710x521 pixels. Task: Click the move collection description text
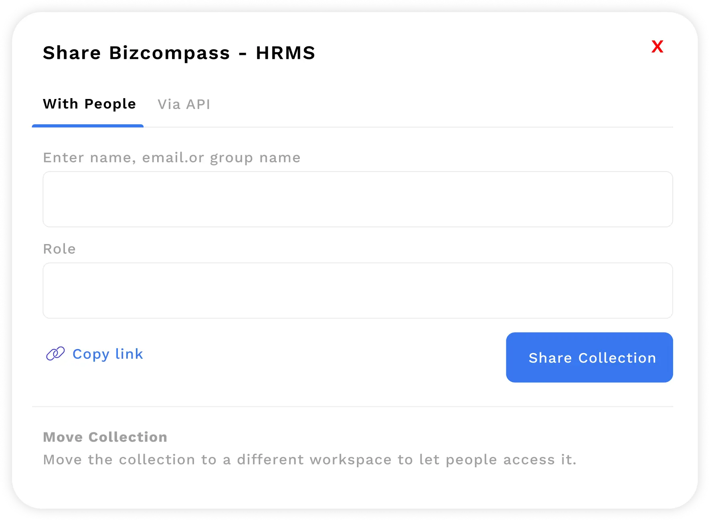310,459
